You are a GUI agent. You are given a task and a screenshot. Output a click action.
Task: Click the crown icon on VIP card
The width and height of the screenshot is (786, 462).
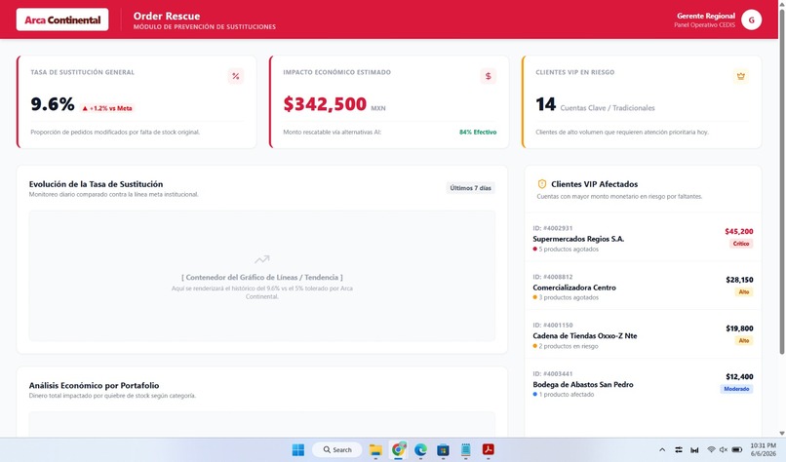pyautogui.click(x=740, y=76)
